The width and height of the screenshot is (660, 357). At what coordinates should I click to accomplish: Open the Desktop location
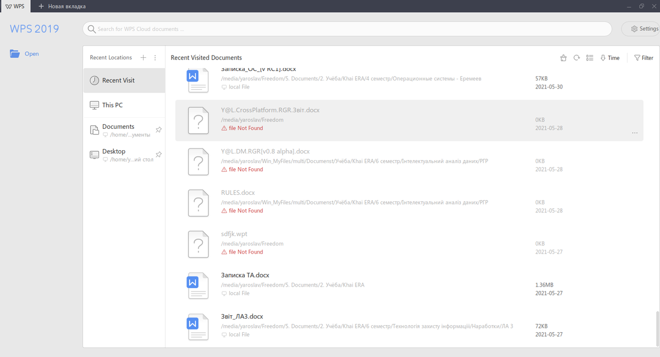[124, 155]
